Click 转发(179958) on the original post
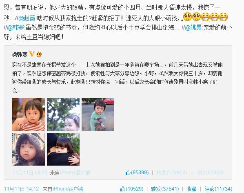Screen dimensions: 244x193 [x=172, y=173]
